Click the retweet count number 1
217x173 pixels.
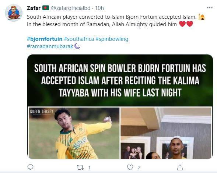(90, 168)
